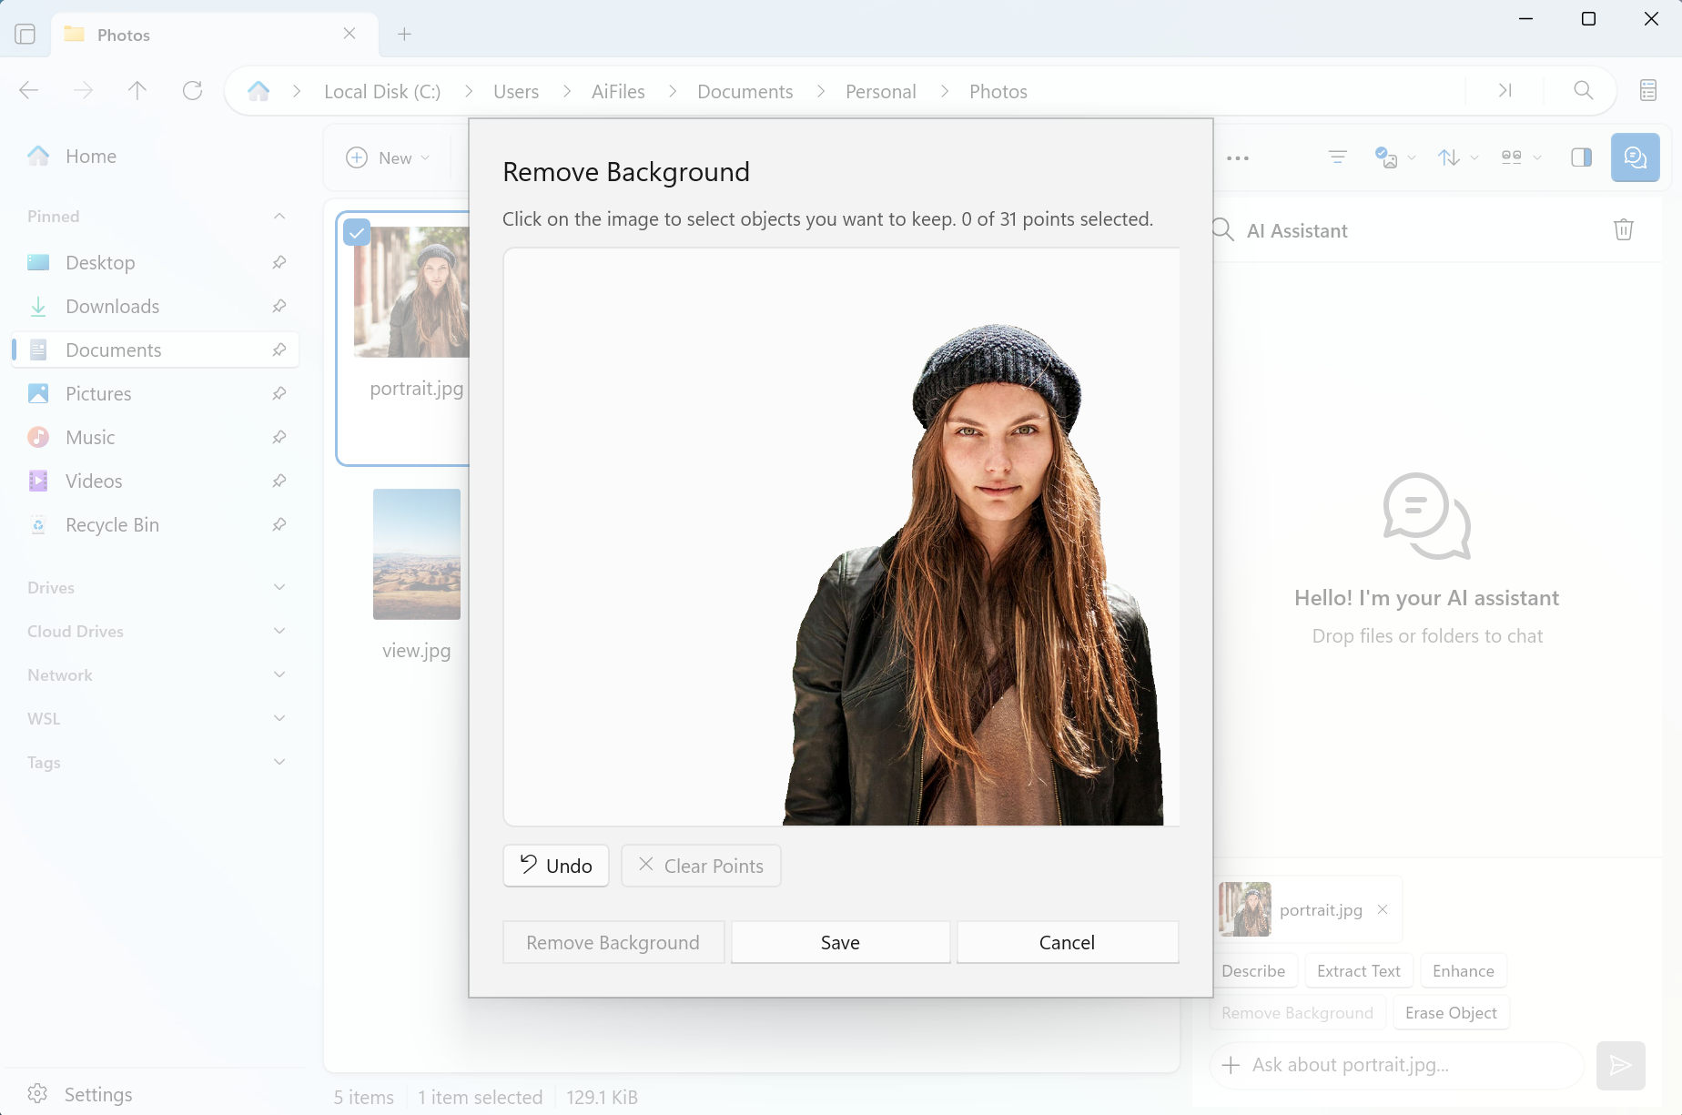
Task: Click the filter lines toolbar icon
Action: coord(1337,157)
